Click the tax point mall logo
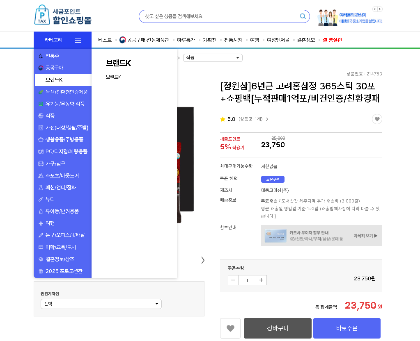420x341 pixels. pos(63,15)
